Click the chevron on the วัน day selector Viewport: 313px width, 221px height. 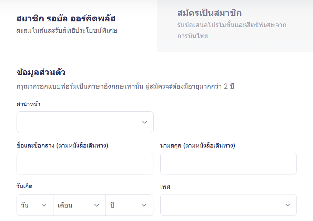[44, 205]
